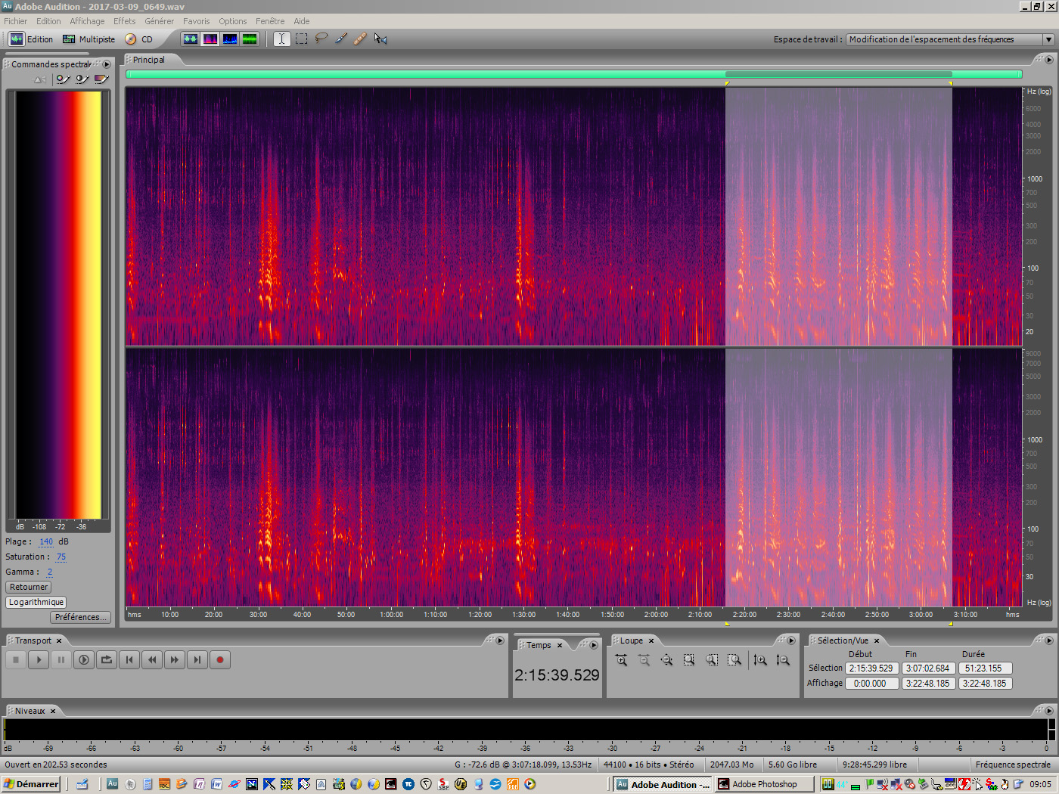This screenshot has height=794, width=1059.
Task: Open the Espace de travail dropdown
Action: [1048, 39]
